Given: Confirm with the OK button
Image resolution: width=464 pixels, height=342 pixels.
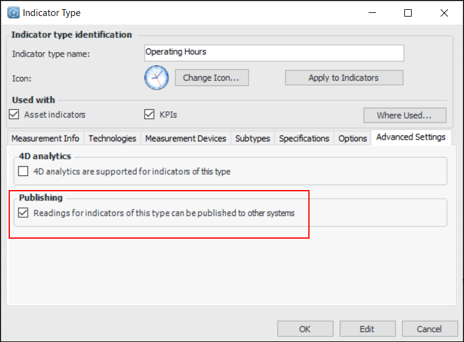Looking at the screenshot, I should (305, 329).
